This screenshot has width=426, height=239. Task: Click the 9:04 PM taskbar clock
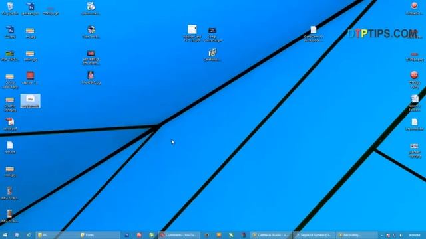[x=414, y=235]
